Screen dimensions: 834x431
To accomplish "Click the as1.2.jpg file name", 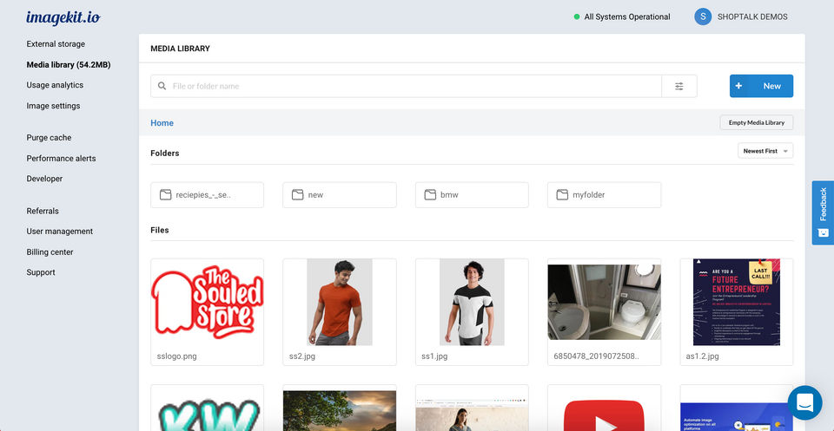I will click(x=703, y=356).
